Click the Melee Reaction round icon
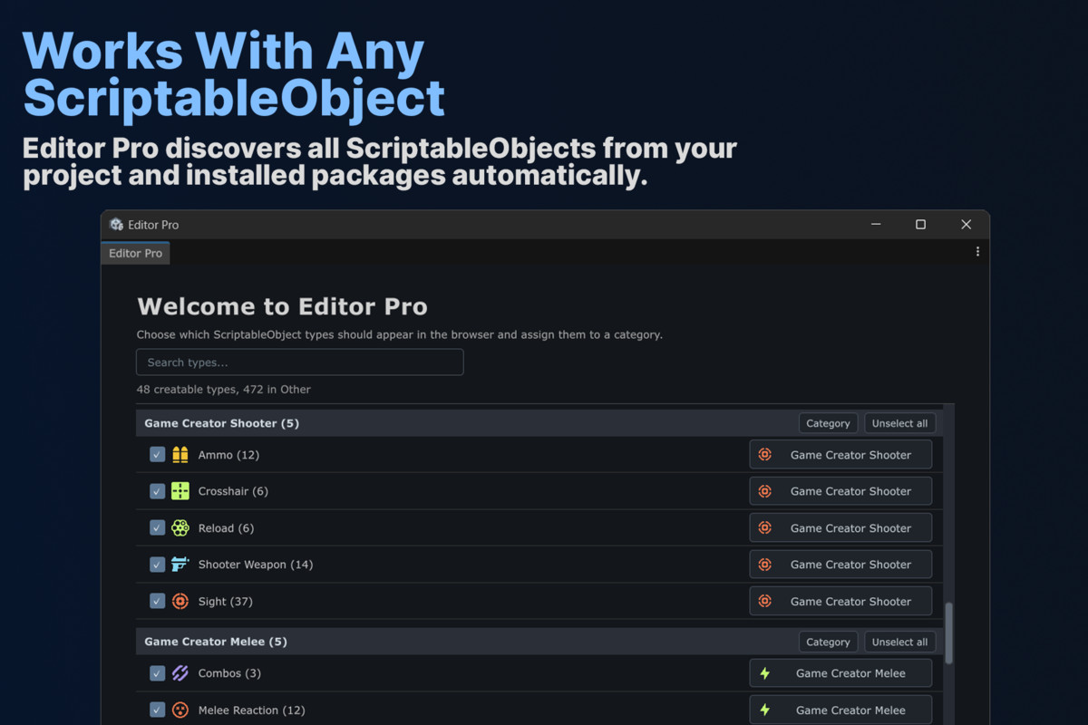 (x=180, y=710)
